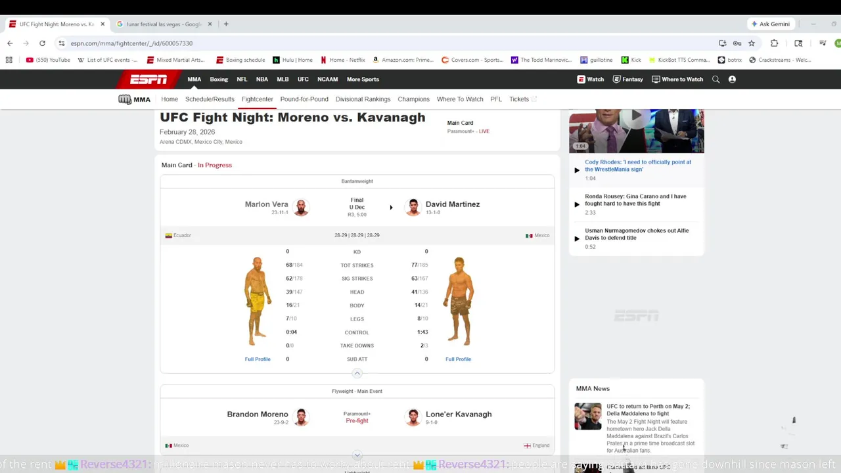Click the browser address bar URL

[x=131, y=43]
